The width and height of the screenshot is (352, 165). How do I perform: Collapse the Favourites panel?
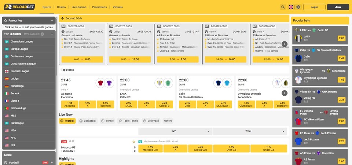pyautogui.click(x=52, y=21)
